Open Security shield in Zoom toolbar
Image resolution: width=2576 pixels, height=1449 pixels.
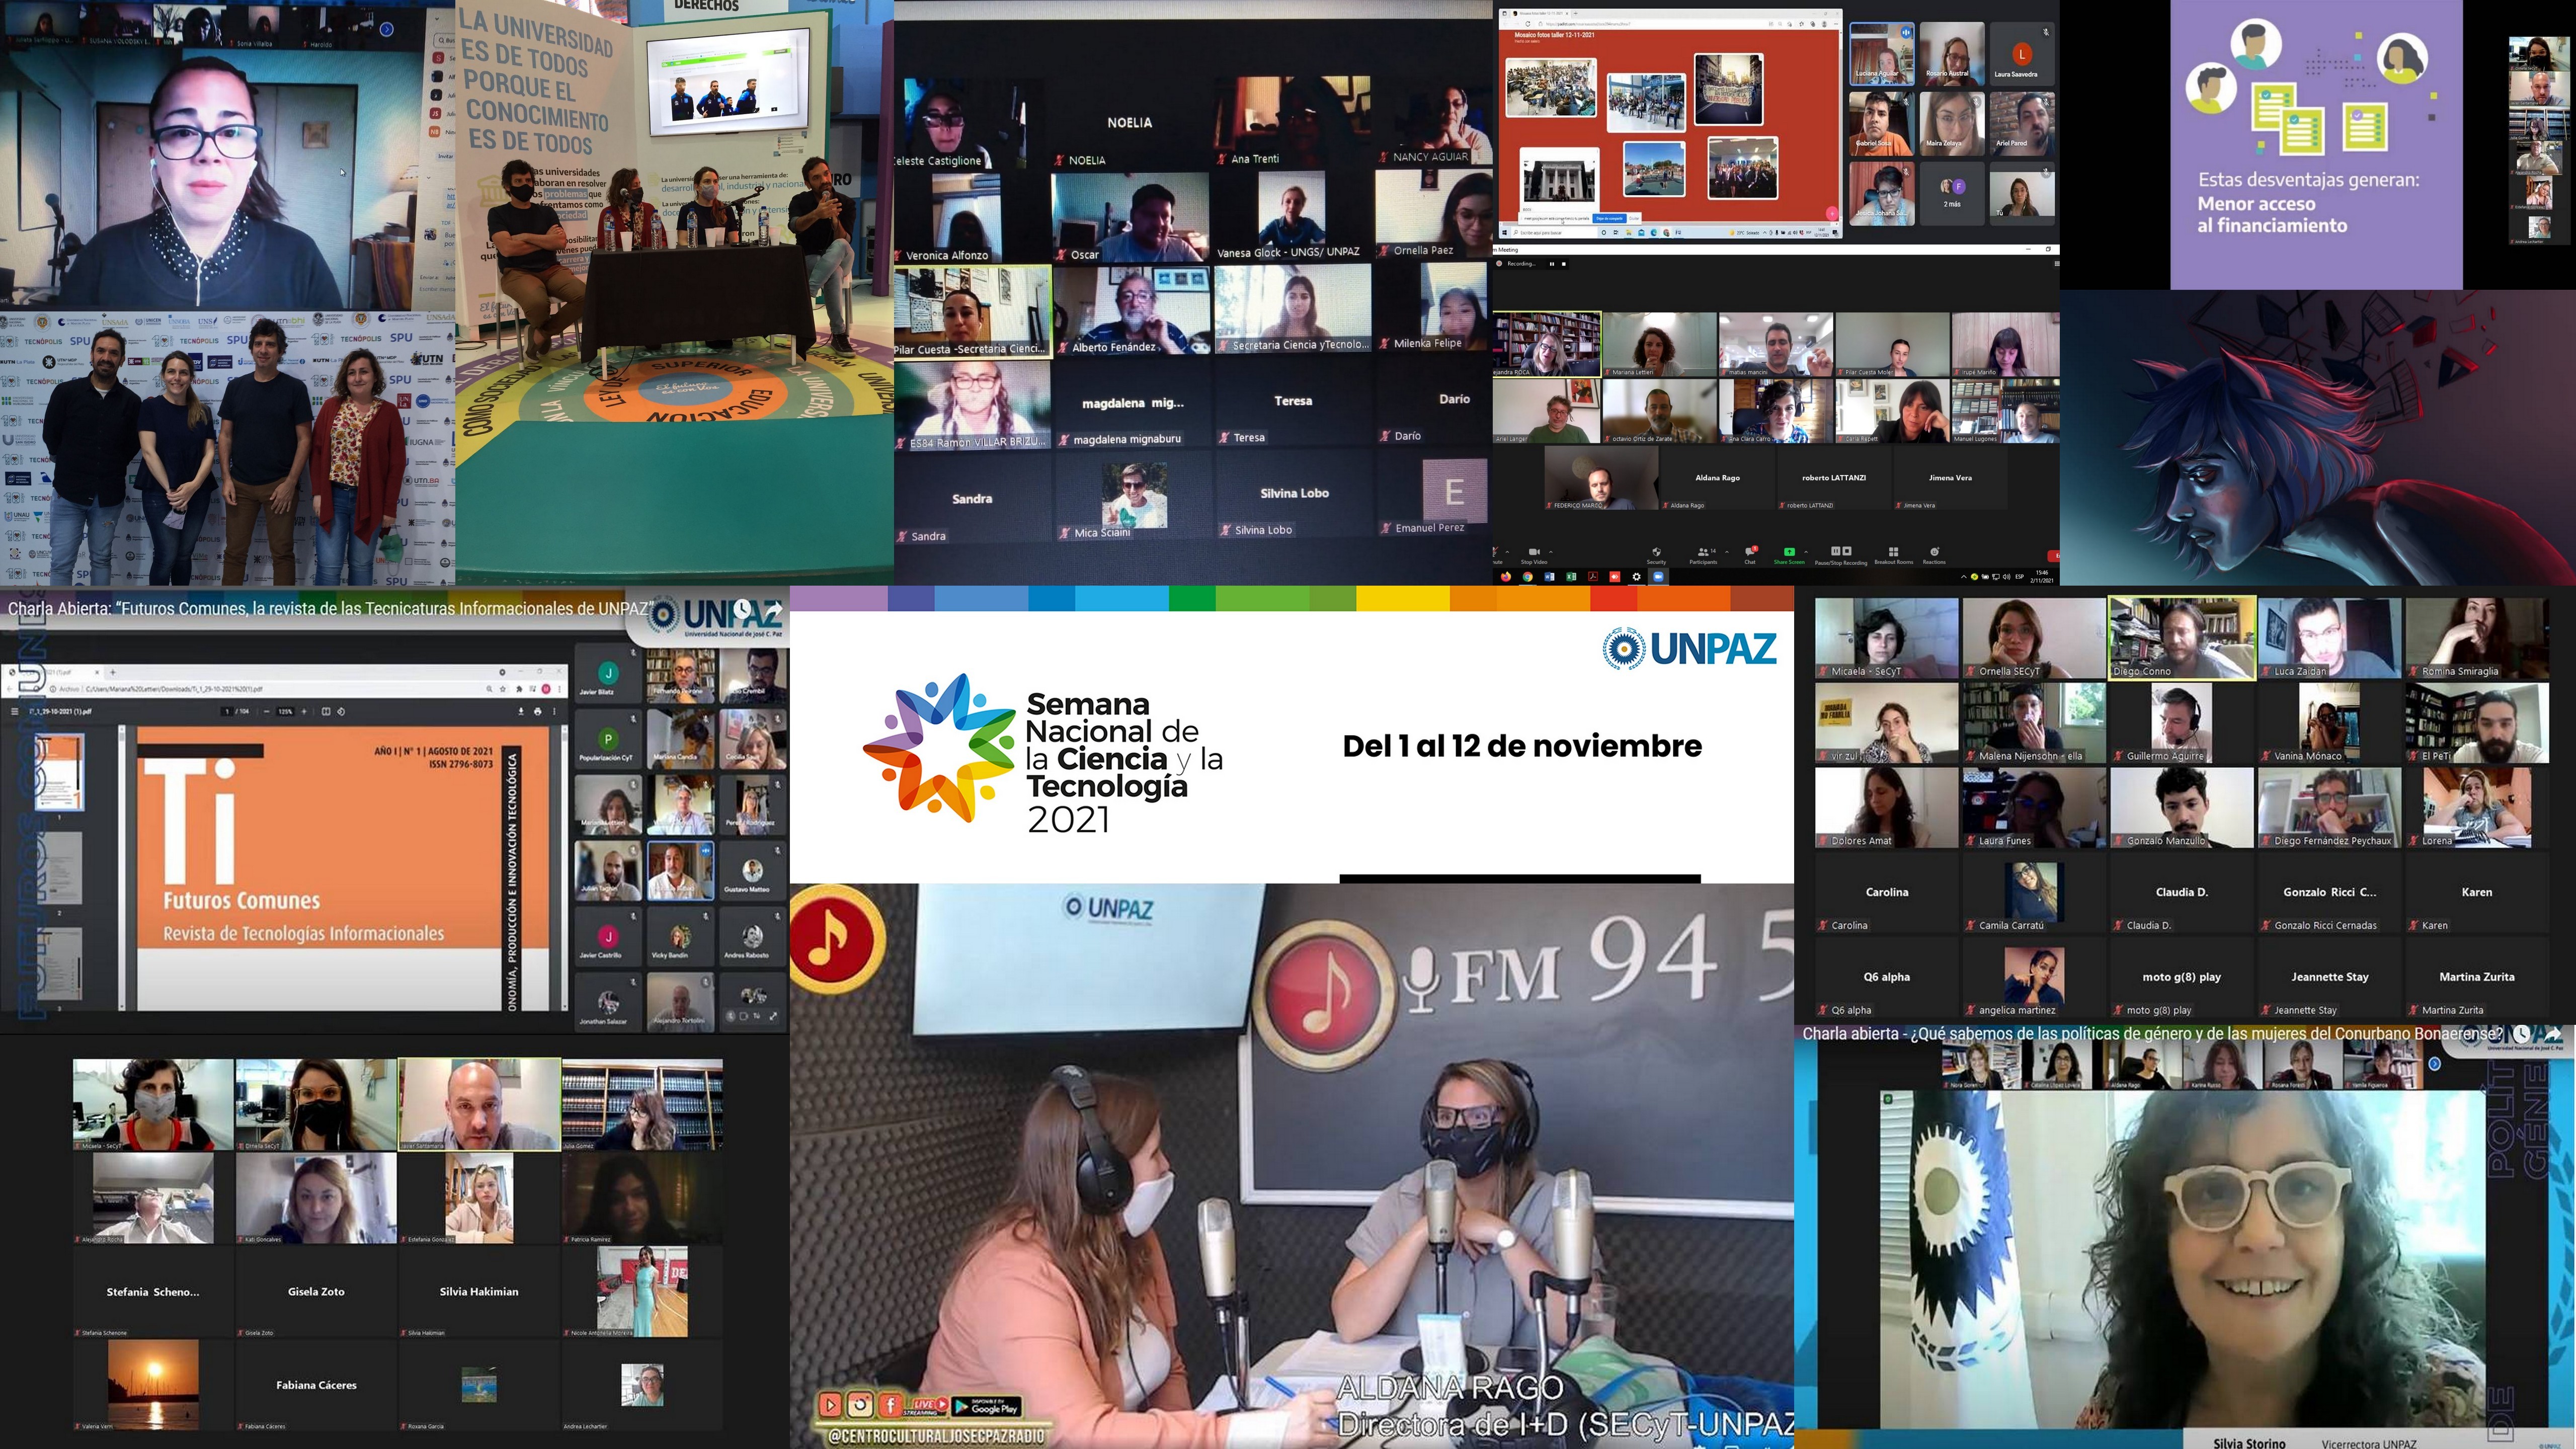[1656, 556]
